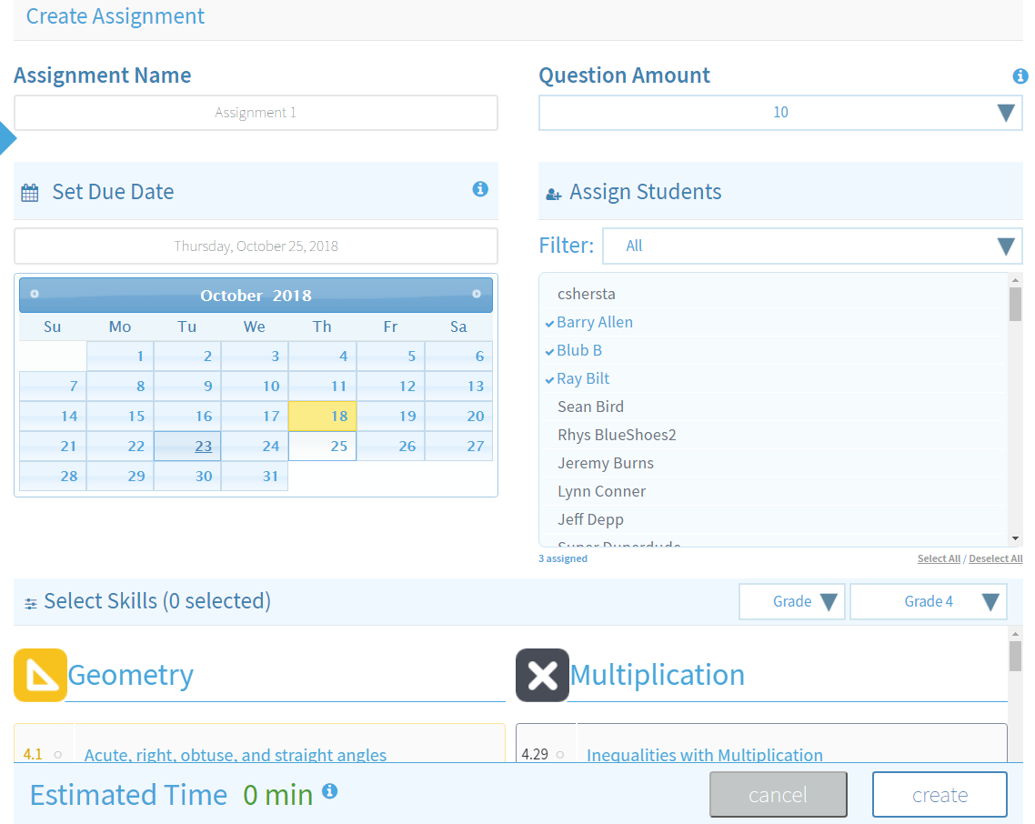Click the Select All link
This screenshot has height=824, width=1035.
click(938, 558)
